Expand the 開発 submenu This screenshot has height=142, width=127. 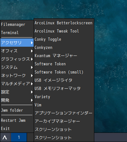tap(17, 100)
